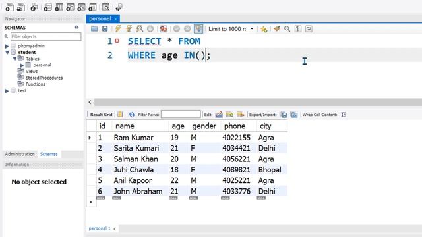This screenshot has width=422, height=237.
Task: Create a new SQL tab for queries
Action: pos(9,7)
